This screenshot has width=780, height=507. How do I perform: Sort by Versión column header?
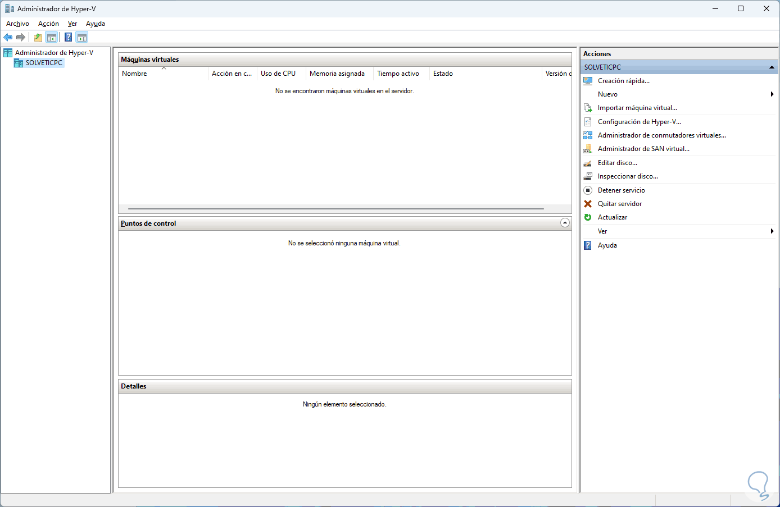coord(557,74)
